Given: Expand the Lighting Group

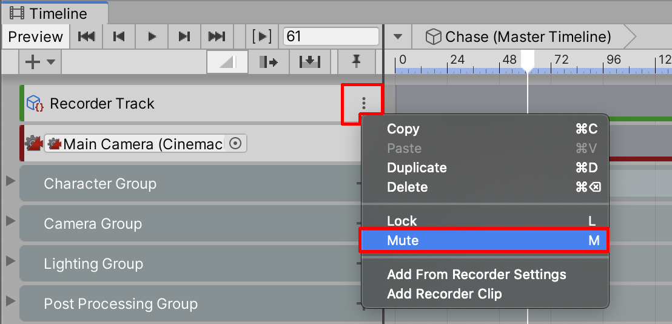Looking at the screenshot, I should [x=10, y=262].
